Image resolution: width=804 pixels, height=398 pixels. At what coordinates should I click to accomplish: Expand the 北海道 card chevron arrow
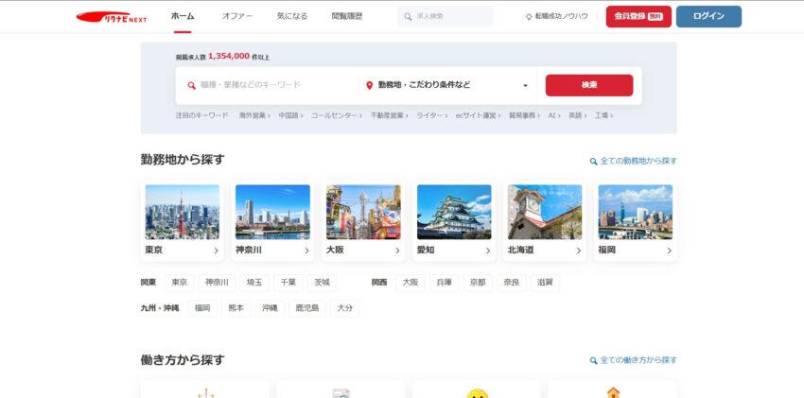tap(579, 251)
